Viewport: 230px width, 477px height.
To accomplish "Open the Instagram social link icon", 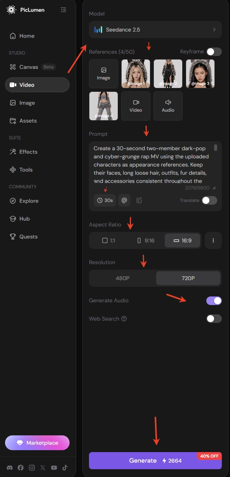I will pos(32,468).
